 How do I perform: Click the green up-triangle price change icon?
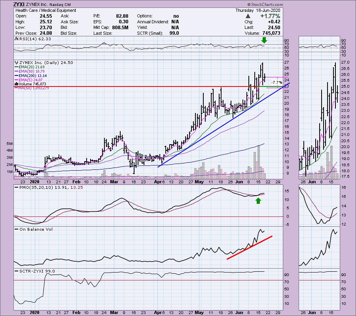(x=248, y=16)
